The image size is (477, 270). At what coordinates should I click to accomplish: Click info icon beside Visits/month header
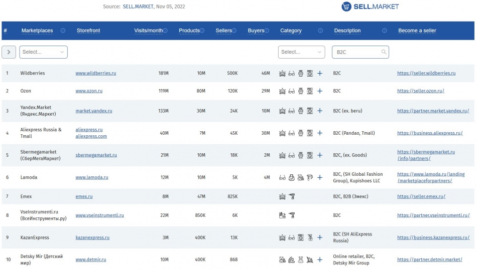coord(166,31)
